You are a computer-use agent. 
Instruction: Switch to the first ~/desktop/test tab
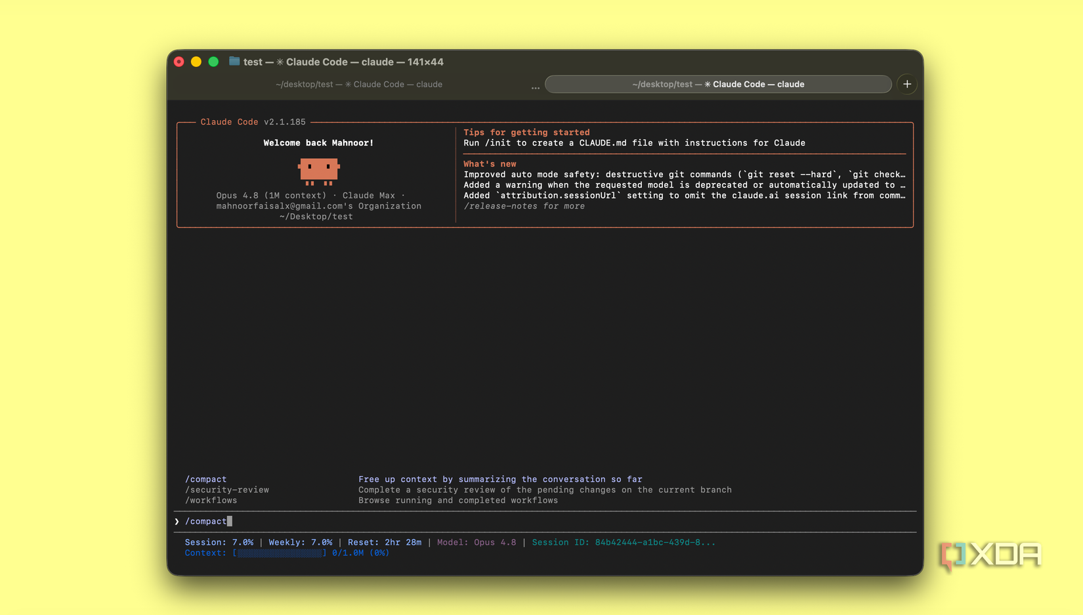click(359, 84)
